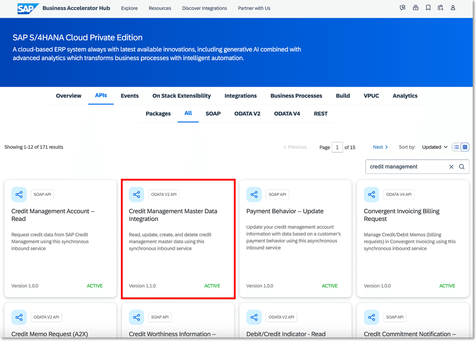This screenshot has height=341, width=476.
Task: Filter by ODATA V4 sub-tab
Action: (287, 114)
